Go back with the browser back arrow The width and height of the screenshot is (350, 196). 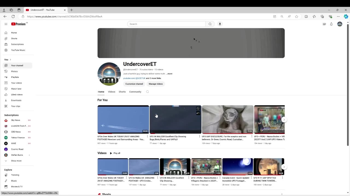5,16
